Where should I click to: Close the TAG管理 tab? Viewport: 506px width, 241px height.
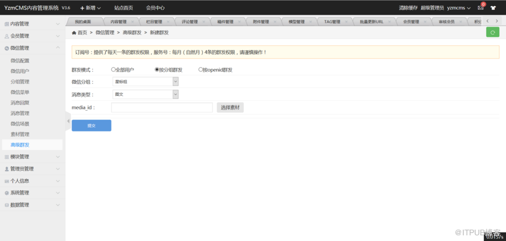[x=346, y=22]
